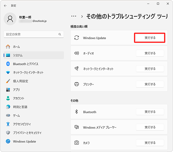
Task: Click the システム monitor icon
Action: [8, 55]
